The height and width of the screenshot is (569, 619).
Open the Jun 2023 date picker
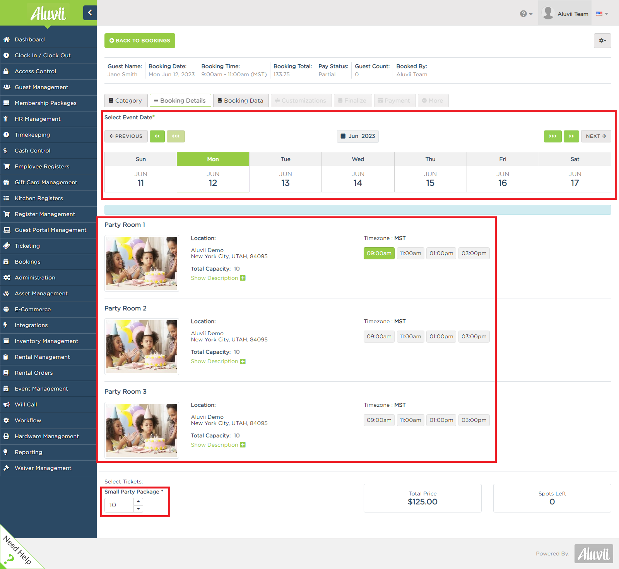tap(358, 136)
